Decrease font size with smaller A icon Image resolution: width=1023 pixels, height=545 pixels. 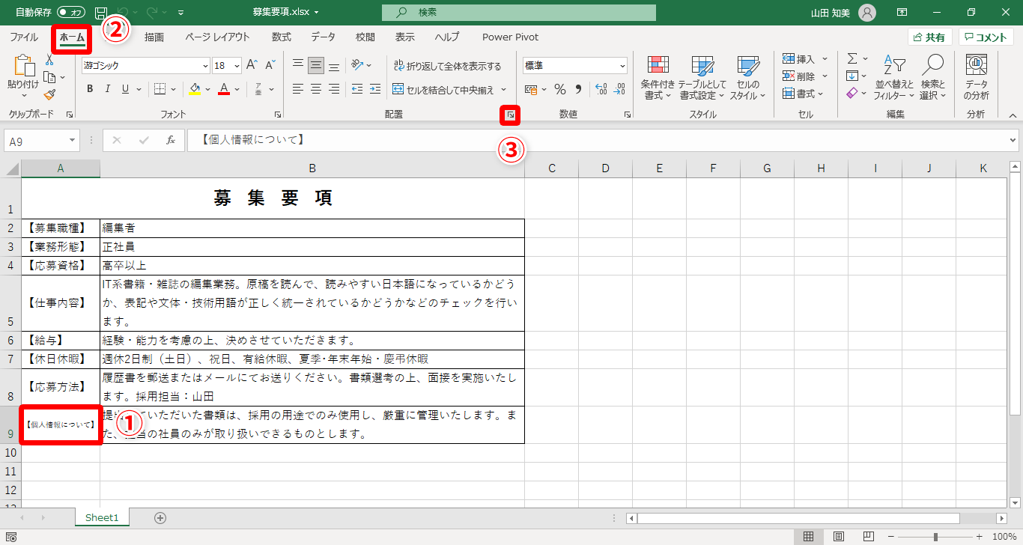coord(270,65)
